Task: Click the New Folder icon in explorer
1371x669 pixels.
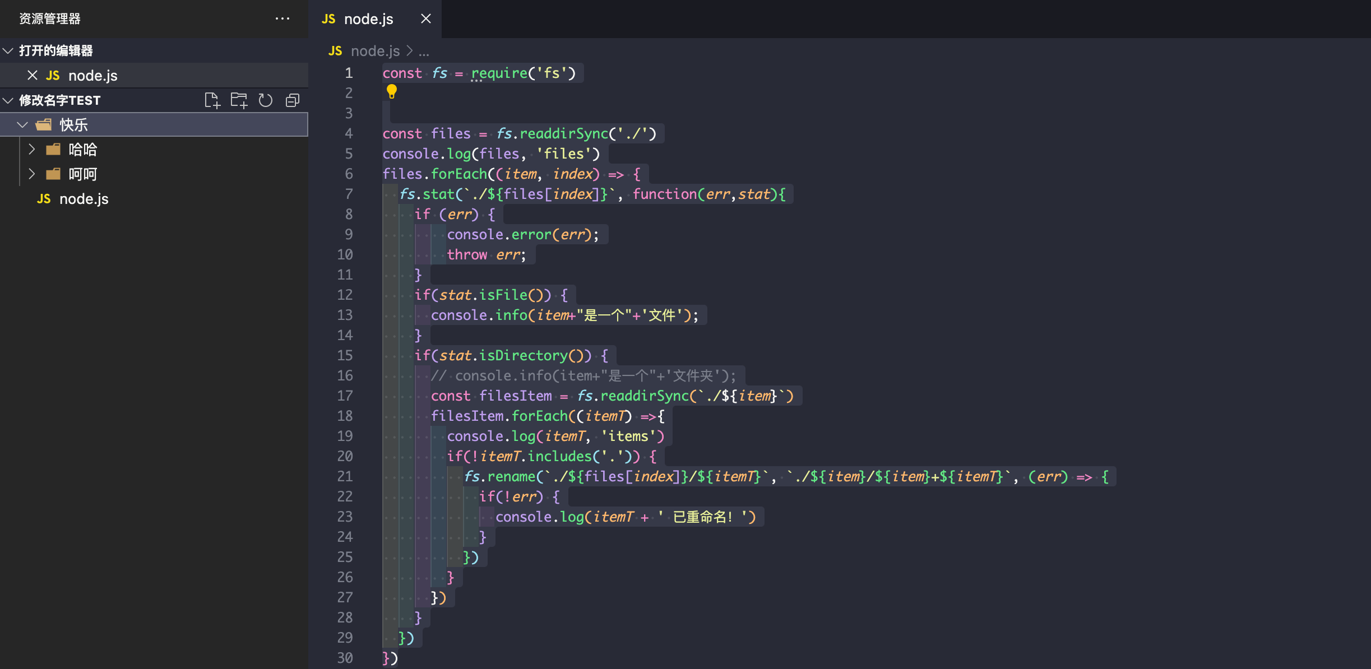Action: coord(239,100)
